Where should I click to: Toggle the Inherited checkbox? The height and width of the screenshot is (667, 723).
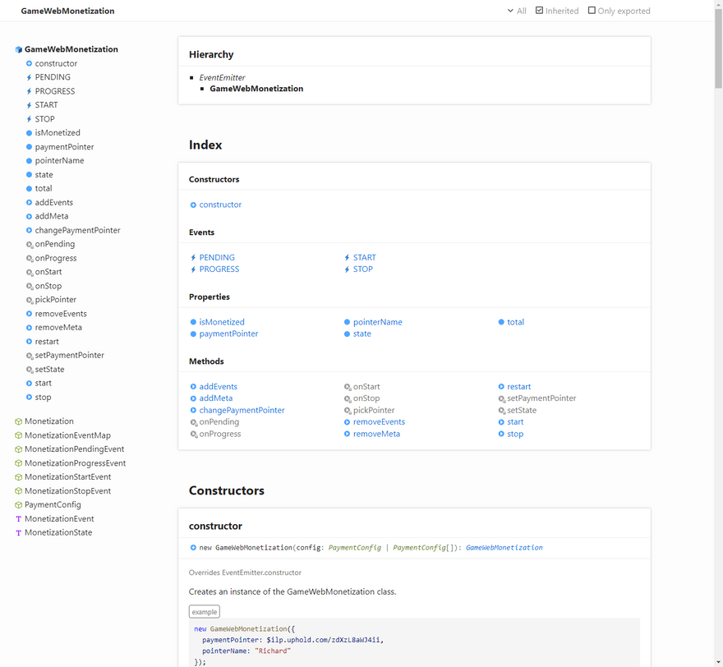[540, 11]
